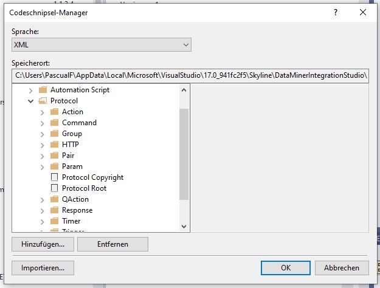Select the Protocol Root snippet icon

pyautogui.click(x=54, y=188)
